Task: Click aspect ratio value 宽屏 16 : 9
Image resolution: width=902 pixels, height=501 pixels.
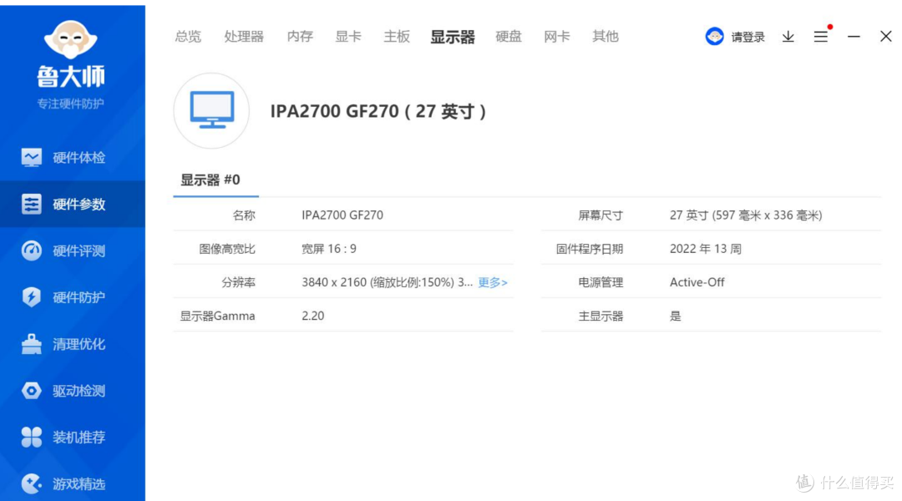Action: pos(329,249)
